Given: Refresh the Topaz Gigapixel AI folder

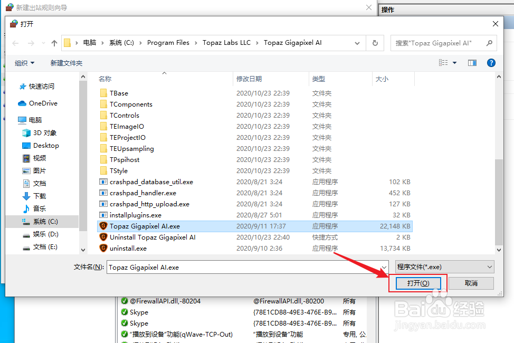Looking at the screenshot, I should tap(375, 43).
